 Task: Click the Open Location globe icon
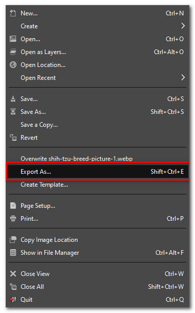click(x=13, y=65)
